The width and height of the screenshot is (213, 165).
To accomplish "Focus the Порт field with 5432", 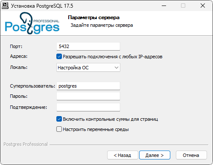I will coord(88,46).
